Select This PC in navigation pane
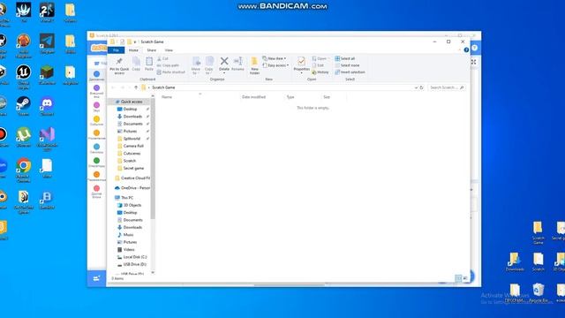This screenshot has height=318, width=565. tap(124, 198)
